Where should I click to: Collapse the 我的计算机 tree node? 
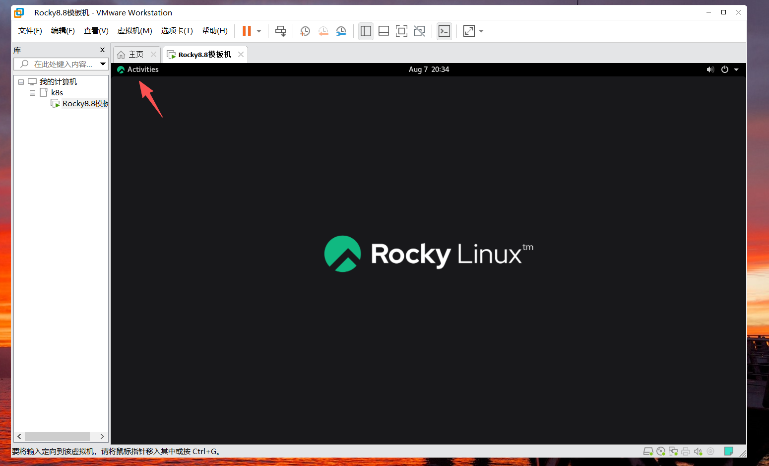click(x=21, y=82)
